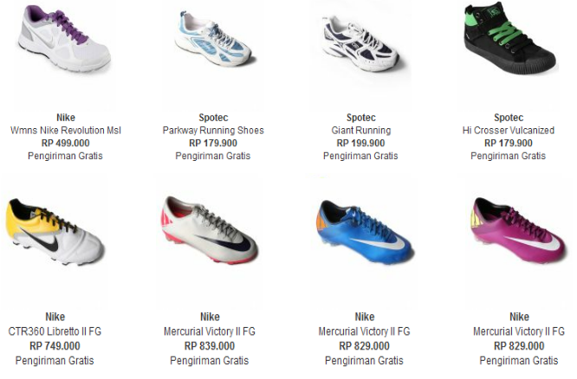Click the RP 749.000 price label
The width and height of the screenshot is (577, 379).
click(55, 346)
